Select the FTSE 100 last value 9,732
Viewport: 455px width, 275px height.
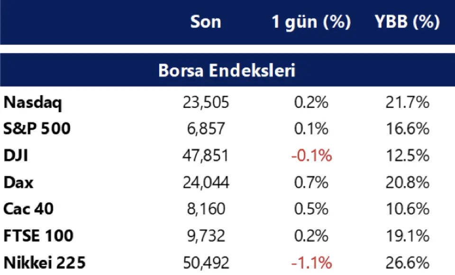206,236
